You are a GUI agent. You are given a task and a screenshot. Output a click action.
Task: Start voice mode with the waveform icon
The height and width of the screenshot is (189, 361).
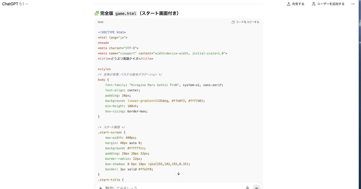click(x=257, y=187)
